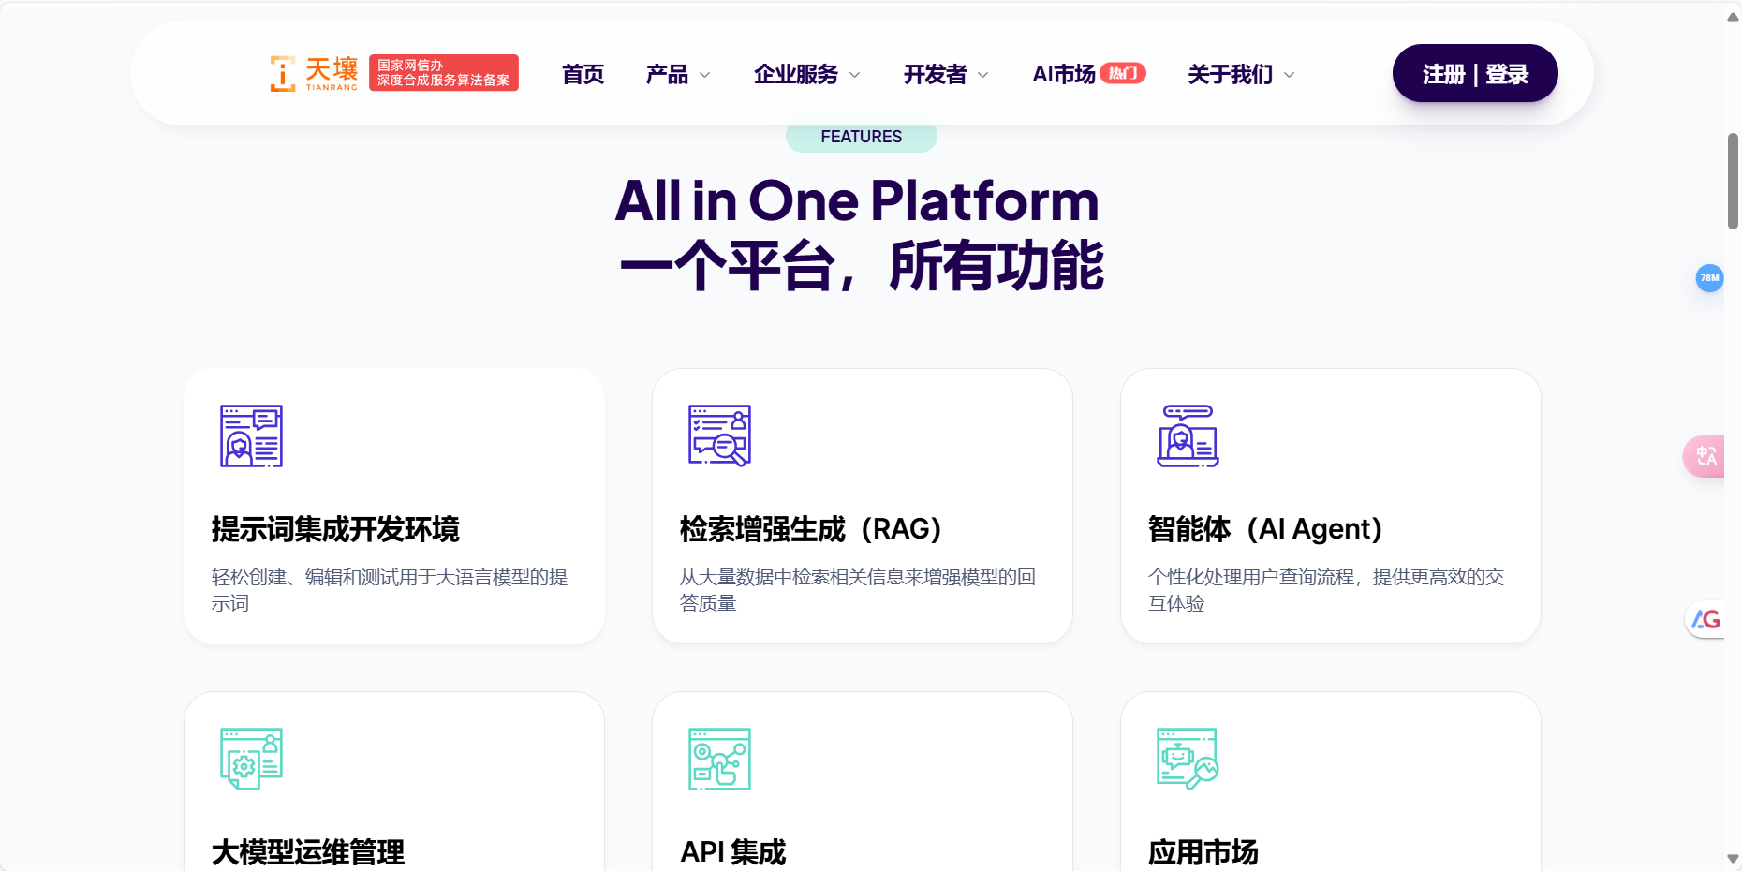This screenshot has width=1742, height=871.
Task: Click the 大模型运维管理 gear icon
Action: (249, 759)
